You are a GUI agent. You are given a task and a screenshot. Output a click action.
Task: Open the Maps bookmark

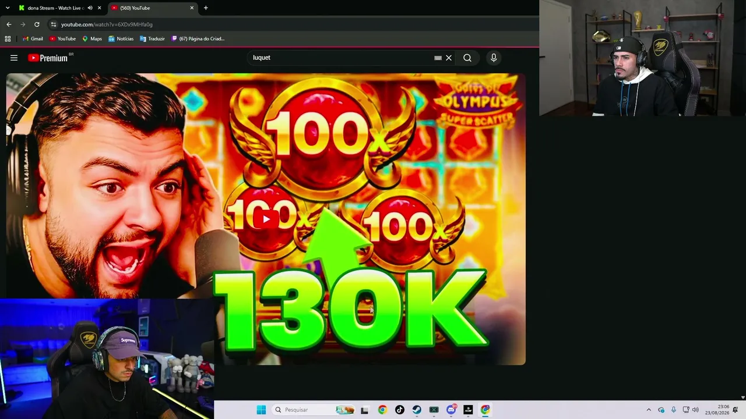click(x=92, y=38)
